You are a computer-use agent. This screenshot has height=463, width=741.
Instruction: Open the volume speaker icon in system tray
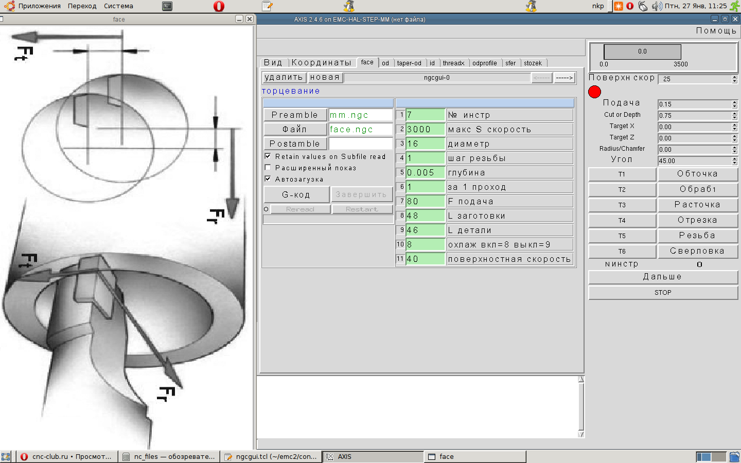point(656,6)
